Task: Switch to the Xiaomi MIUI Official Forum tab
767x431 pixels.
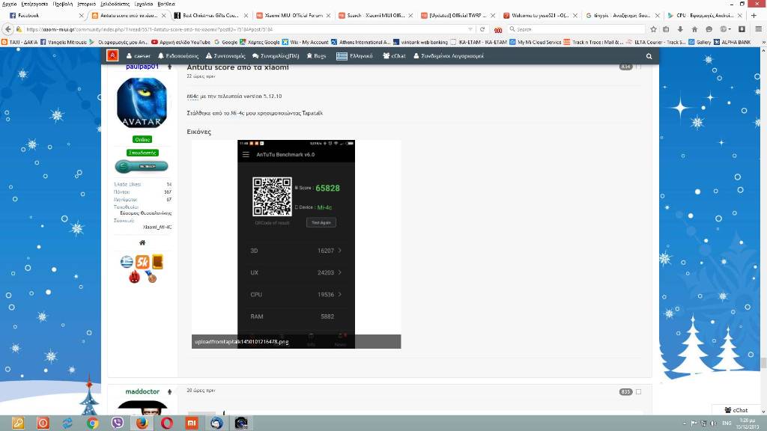Action: click(293, 16)
